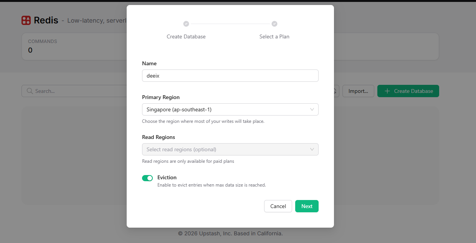Click the chevron on Singapore region selector
The image size is (476, 243).
click(312, 109)
